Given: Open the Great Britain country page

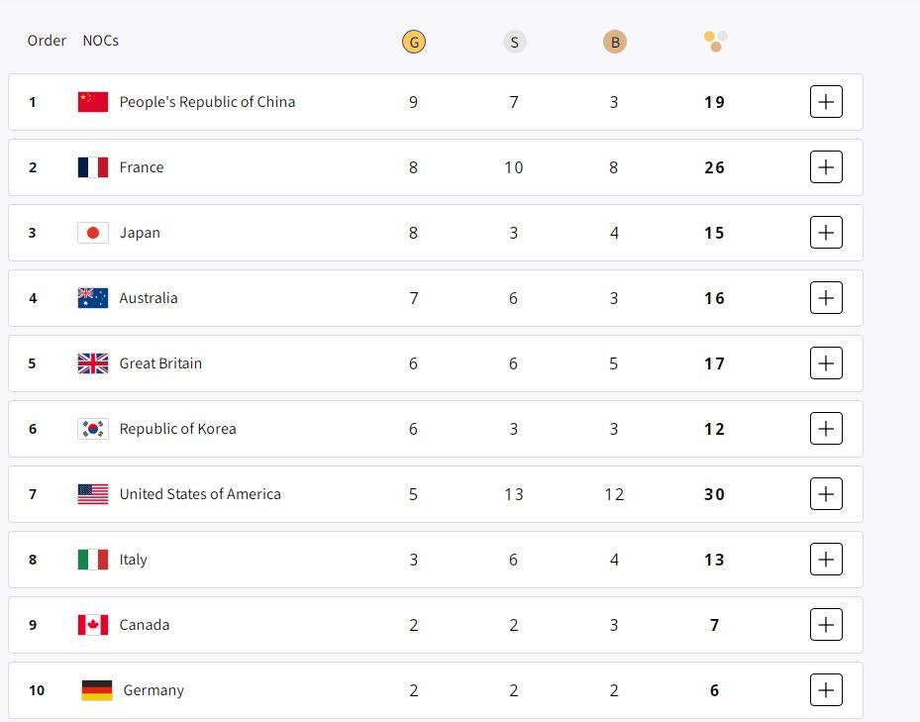Looking at the screenshot, I should pyautogui.click(x=160, y=362).
